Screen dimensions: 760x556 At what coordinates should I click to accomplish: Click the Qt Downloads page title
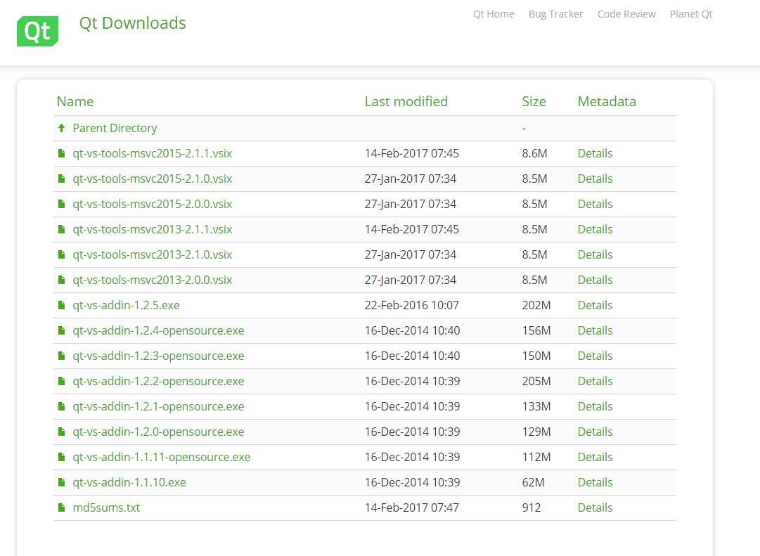point(132,22)
